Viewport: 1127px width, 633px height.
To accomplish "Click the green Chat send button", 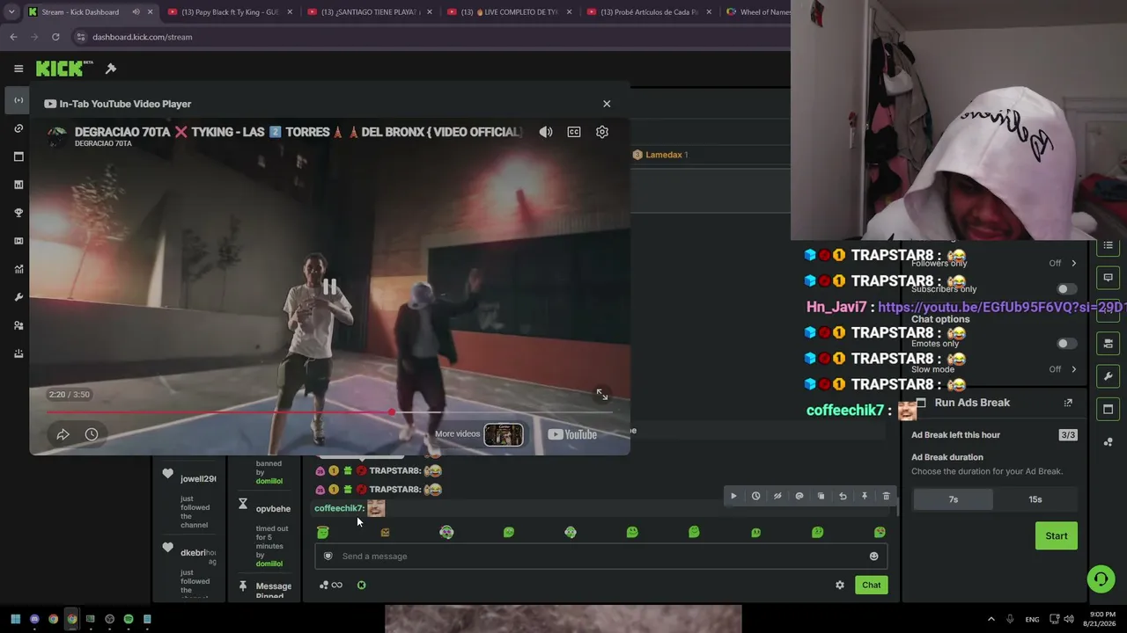I will 872,586.
